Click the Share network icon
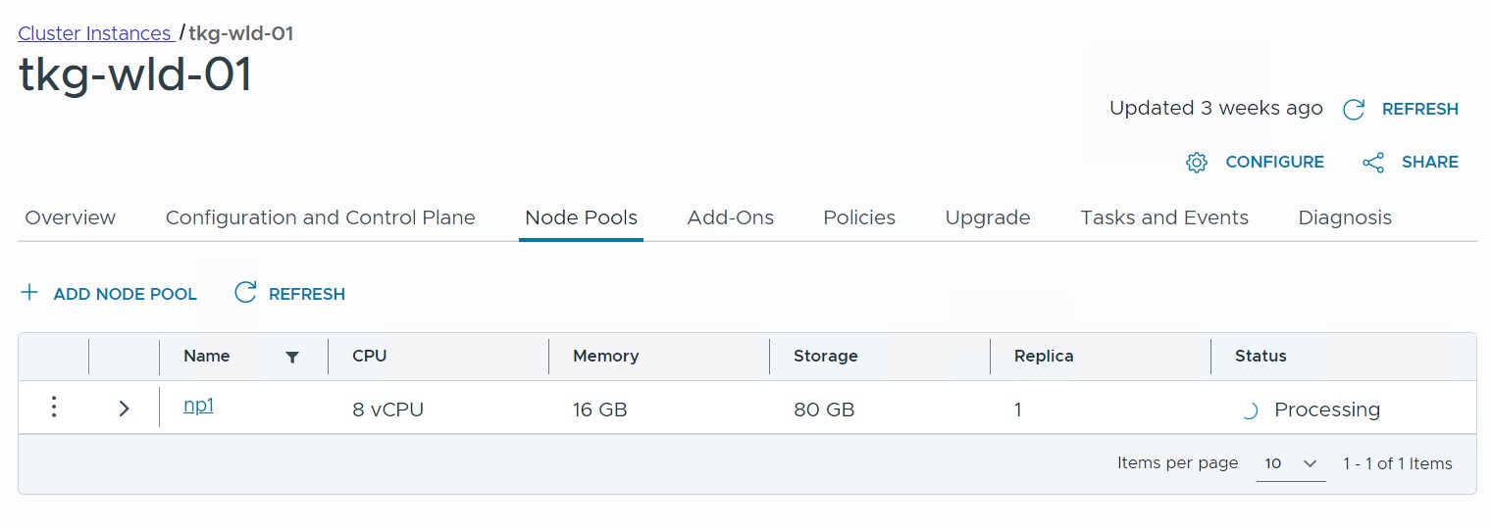1492x530 pixels. coord(1373,163)
